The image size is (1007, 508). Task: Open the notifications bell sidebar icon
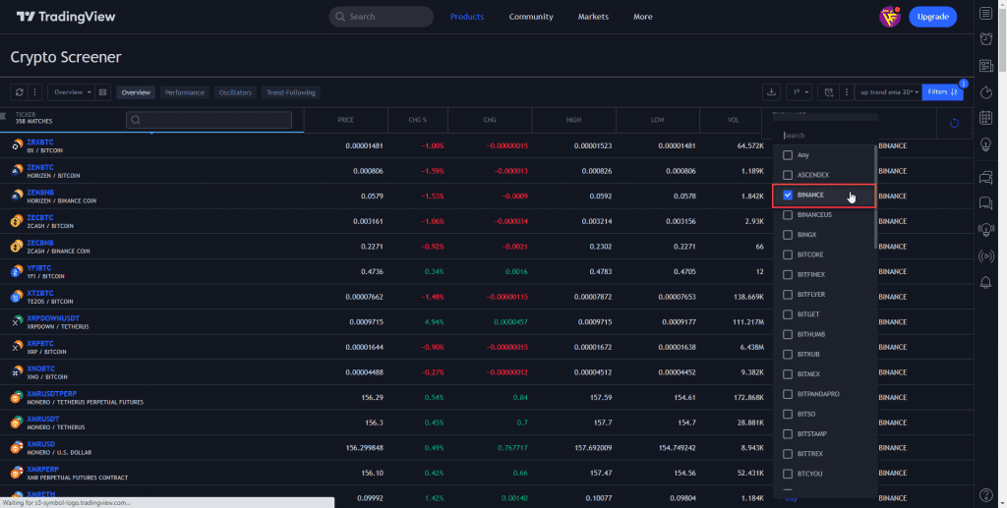[x=985, y=282]
